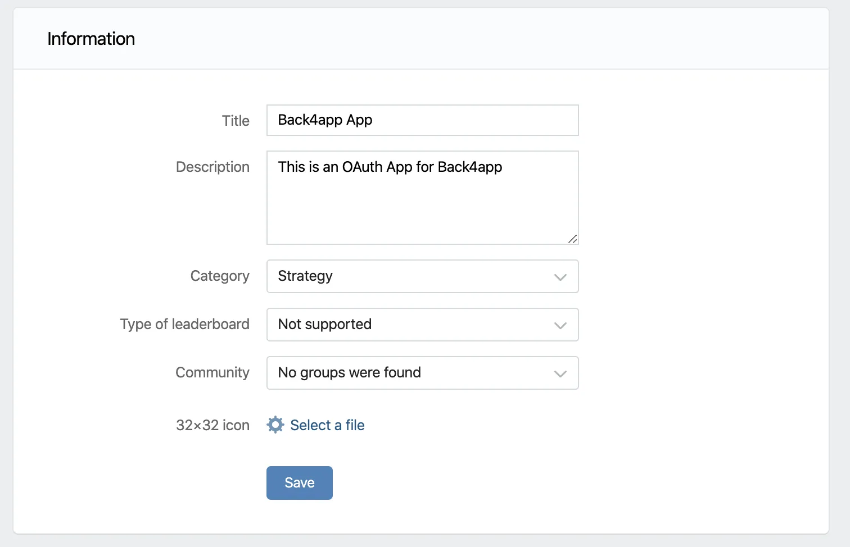The image size is (850, 547).
Task: Focus the Title input field
Action: point(423,120)
